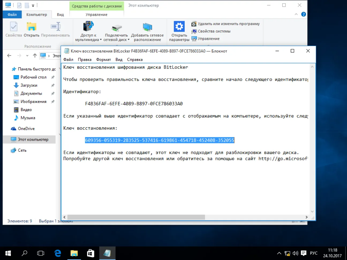Screen dimensions: 347x260
Task: Open the Файл tab in Explorer
Action: pos(12,14)
